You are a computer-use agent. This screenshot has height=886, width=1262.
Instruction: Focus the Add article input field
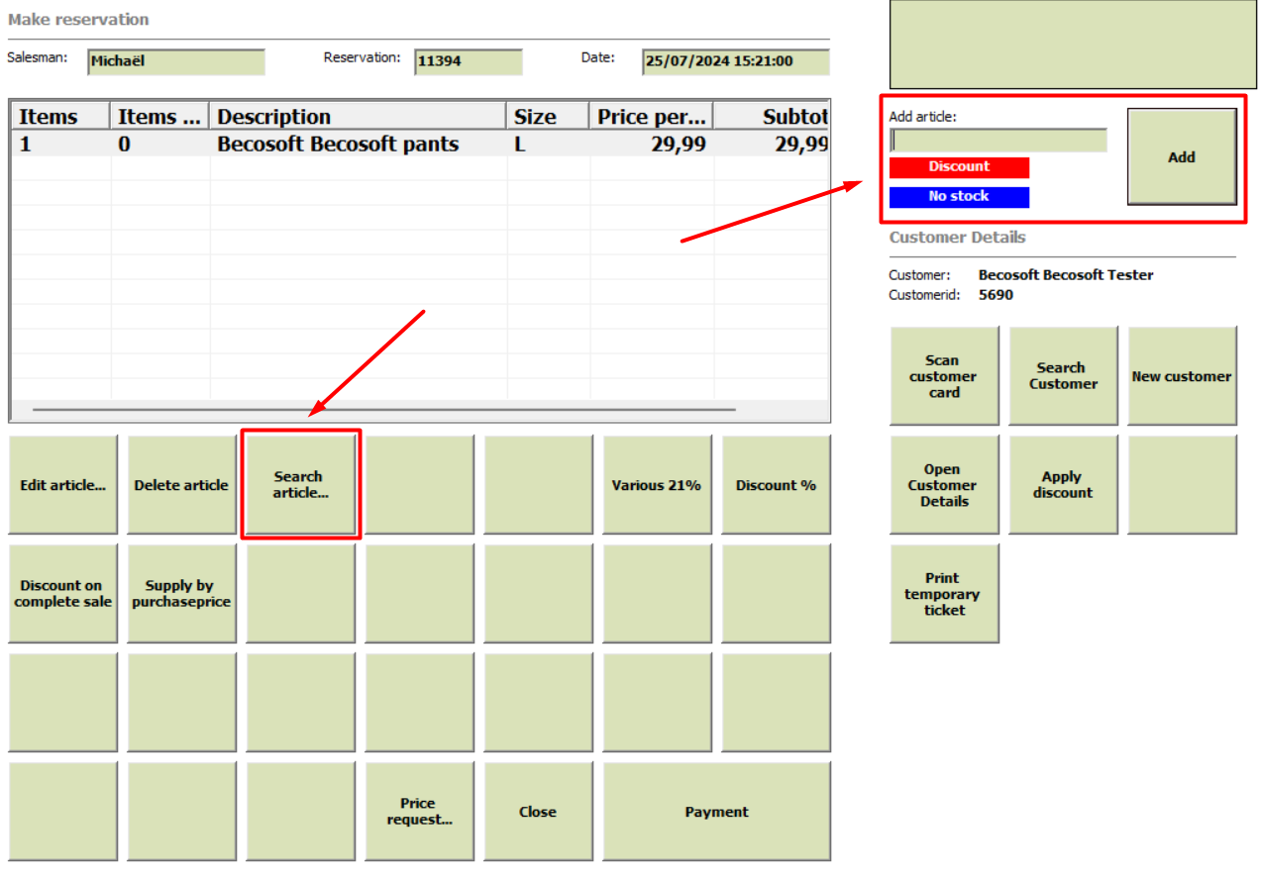tap(999, 140)
